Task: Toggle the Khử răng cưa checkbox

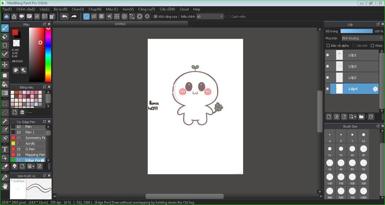Action: (x=155, y=17)
